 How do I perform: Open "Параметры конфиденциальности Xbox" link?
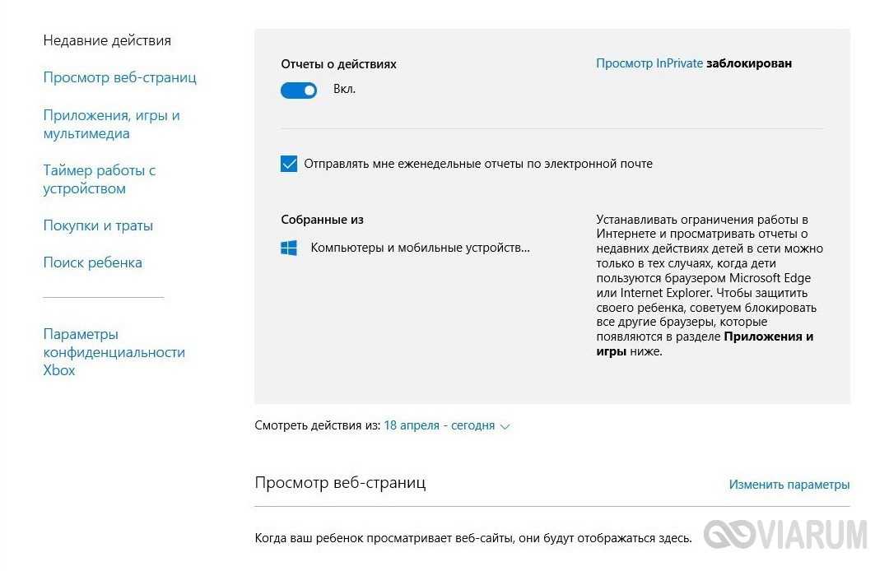pos(114,352)
